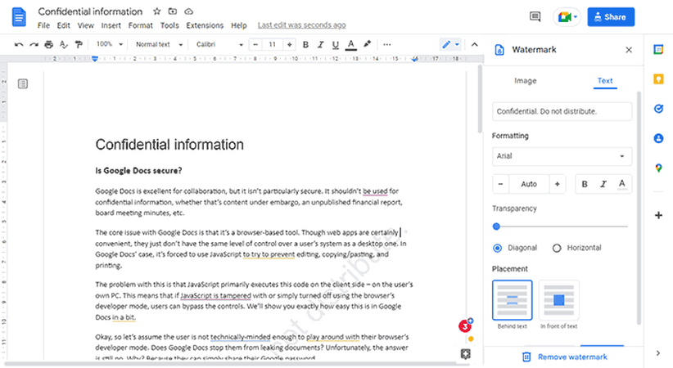673x368 pixels.
Task: Open Google Tasks in the side panel
Action: pos(658,109)
